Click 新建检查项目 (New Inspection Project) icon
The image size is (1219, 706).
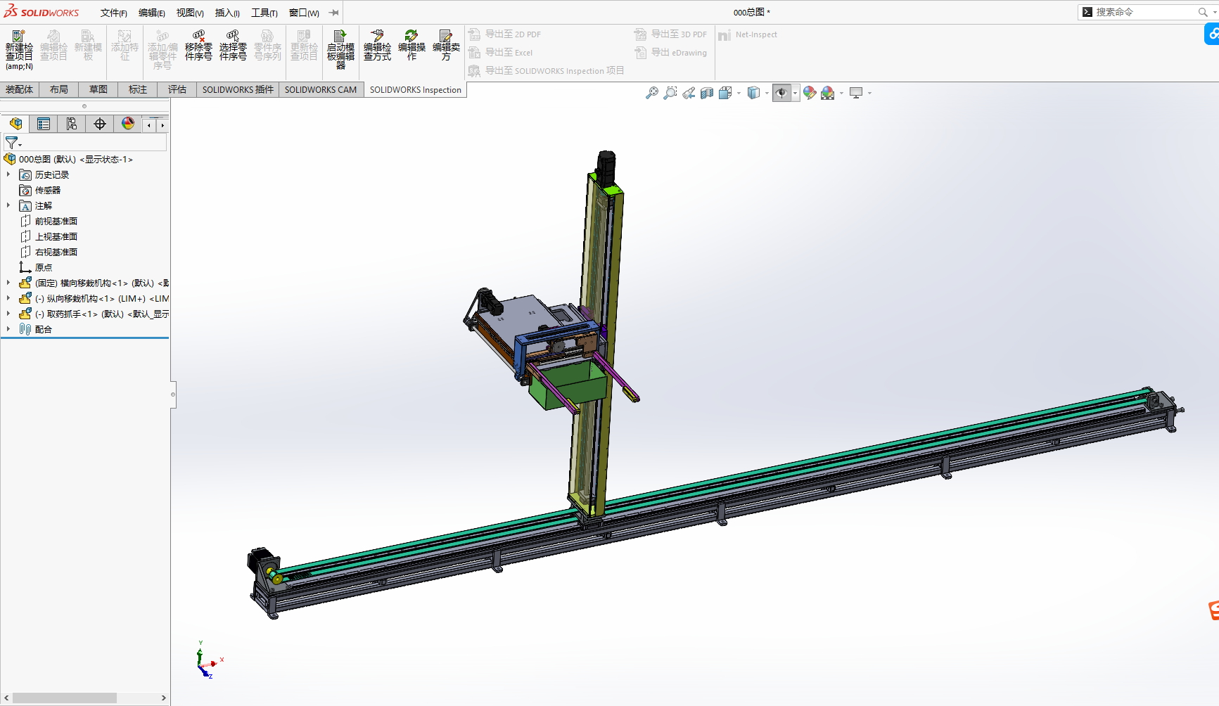[x=19, y=49]
